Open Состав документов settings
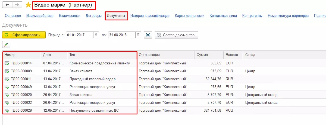The width and height of the screenshot is (326, 125). [x=176, y=35]
